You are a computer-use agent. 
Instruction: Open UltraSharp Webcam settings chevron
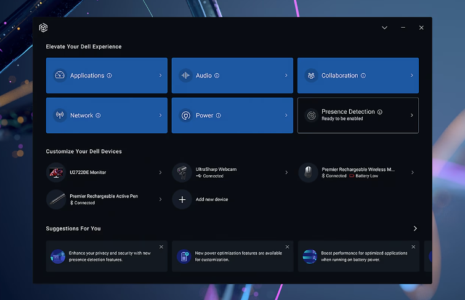[x=286, y=172]
